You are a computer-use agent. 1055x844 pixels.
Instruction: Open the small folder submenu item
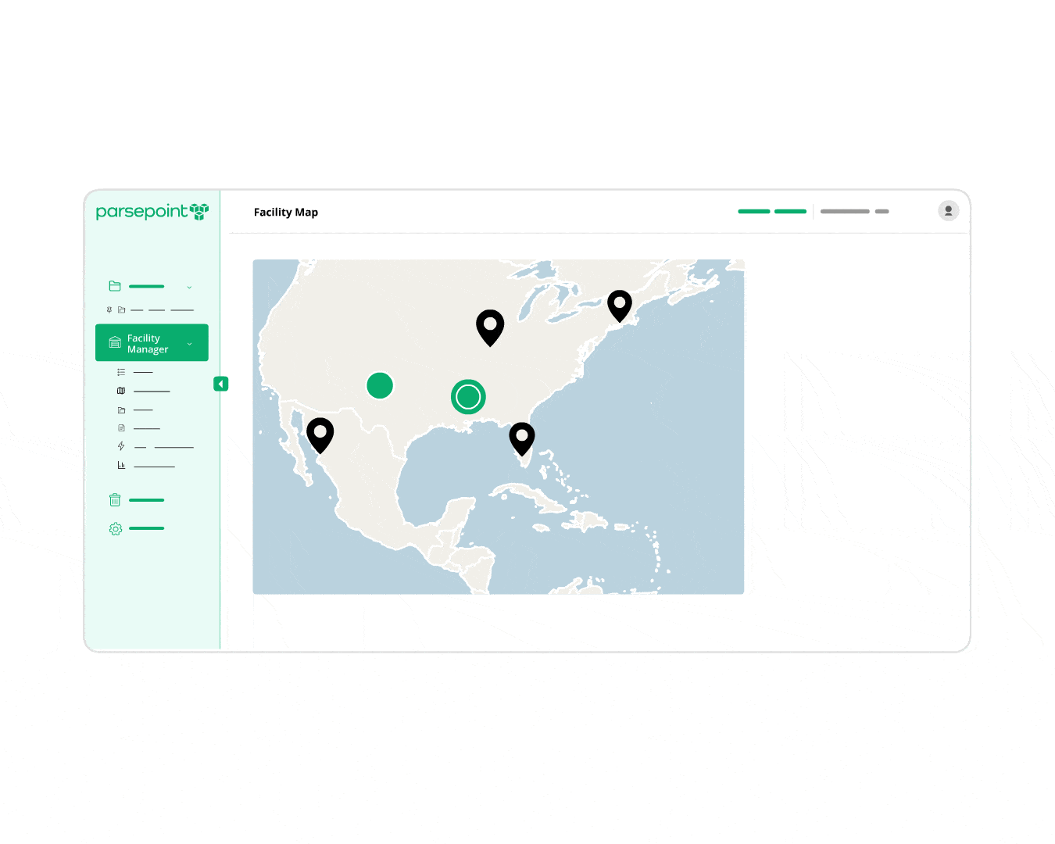click(x=121, y=409)
